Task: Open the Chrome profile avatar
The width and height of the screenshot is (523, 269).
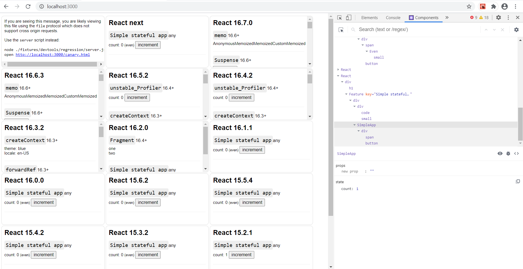Action: pos(504,7)
